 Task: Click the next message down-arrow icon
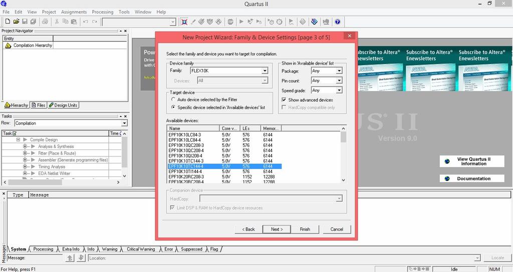coord(81,258)
